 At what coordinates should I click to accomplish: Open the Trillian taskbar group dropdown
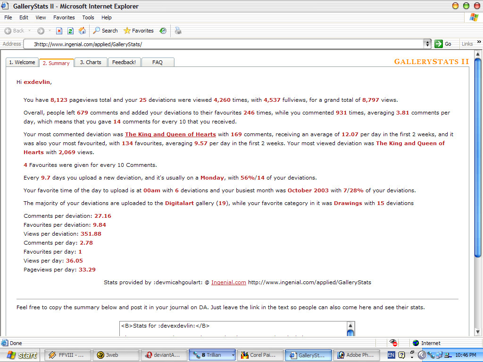(x=233, y=355)
